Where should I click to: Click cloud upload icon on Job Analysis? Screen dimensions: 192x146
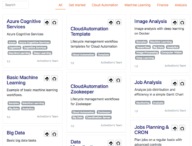[x=175, y=83]
